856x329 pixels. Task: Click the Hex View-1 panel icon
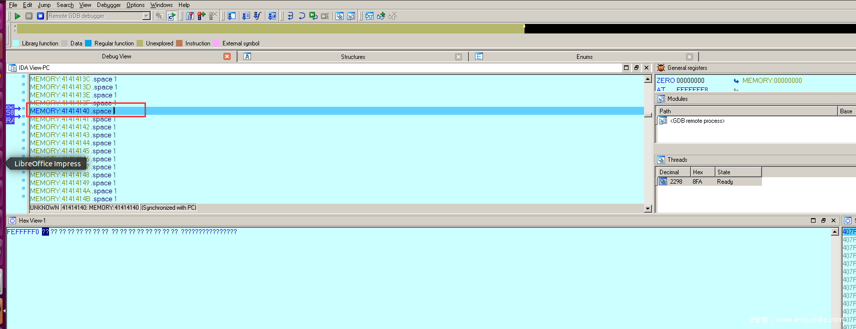(x=12, y=221)
